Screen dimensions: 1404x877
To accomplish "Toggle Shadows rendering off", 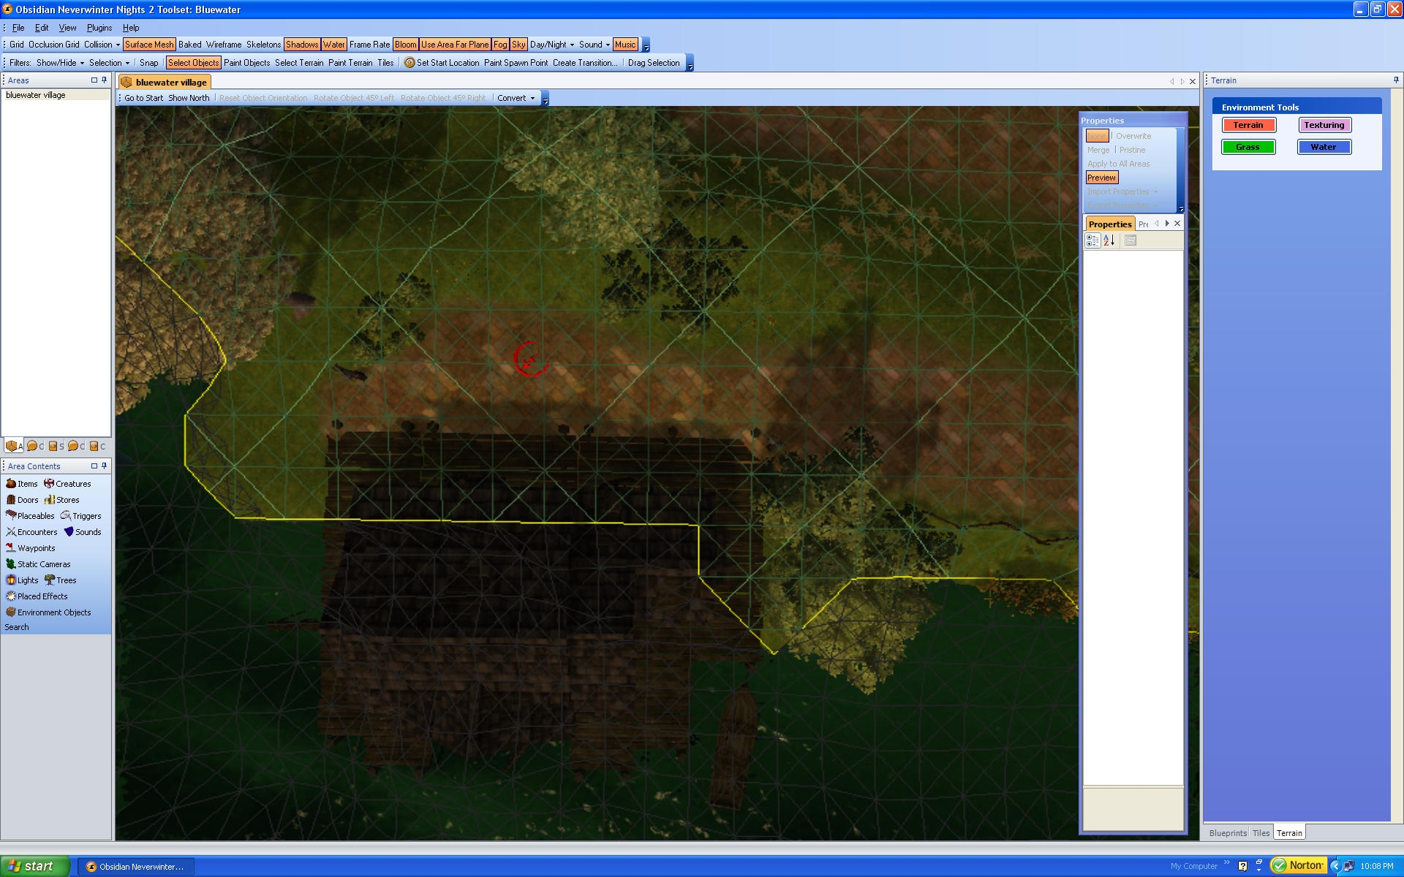I will (302, 45).
